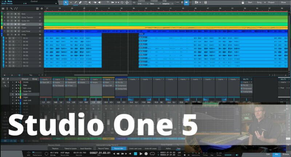Screen dimensions: 291x157
Task: Select the Lead channel in channel list
Action: (x=25, y=94)
